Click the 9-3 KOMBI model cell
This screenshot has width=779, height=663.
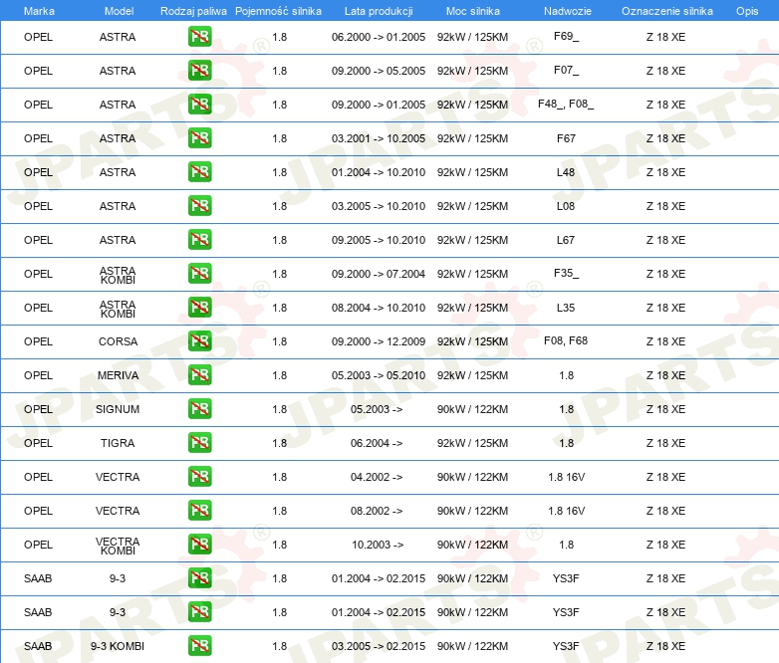tap(118, 646)
